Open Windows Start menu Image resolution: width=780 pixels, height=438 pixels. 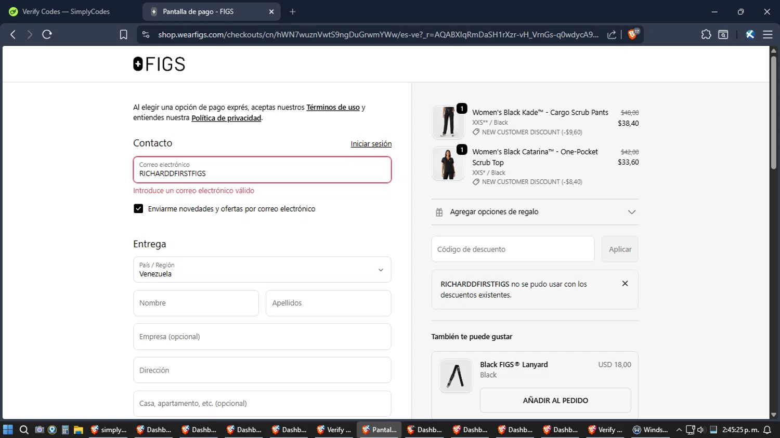(8, 430)
